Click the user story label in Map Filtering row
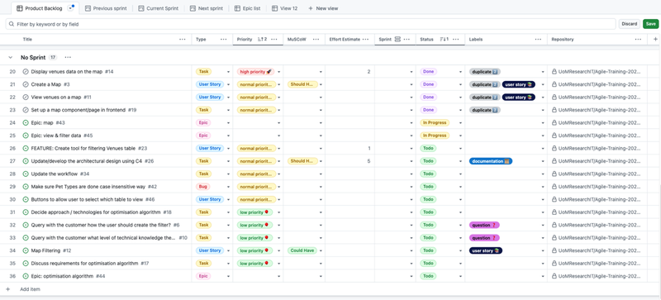The image size is (661, 300). (486, 250)
